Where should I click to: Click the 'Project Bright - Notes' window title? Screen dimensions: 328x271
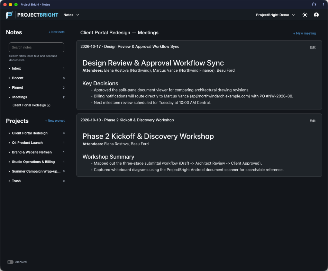[35, 5]
